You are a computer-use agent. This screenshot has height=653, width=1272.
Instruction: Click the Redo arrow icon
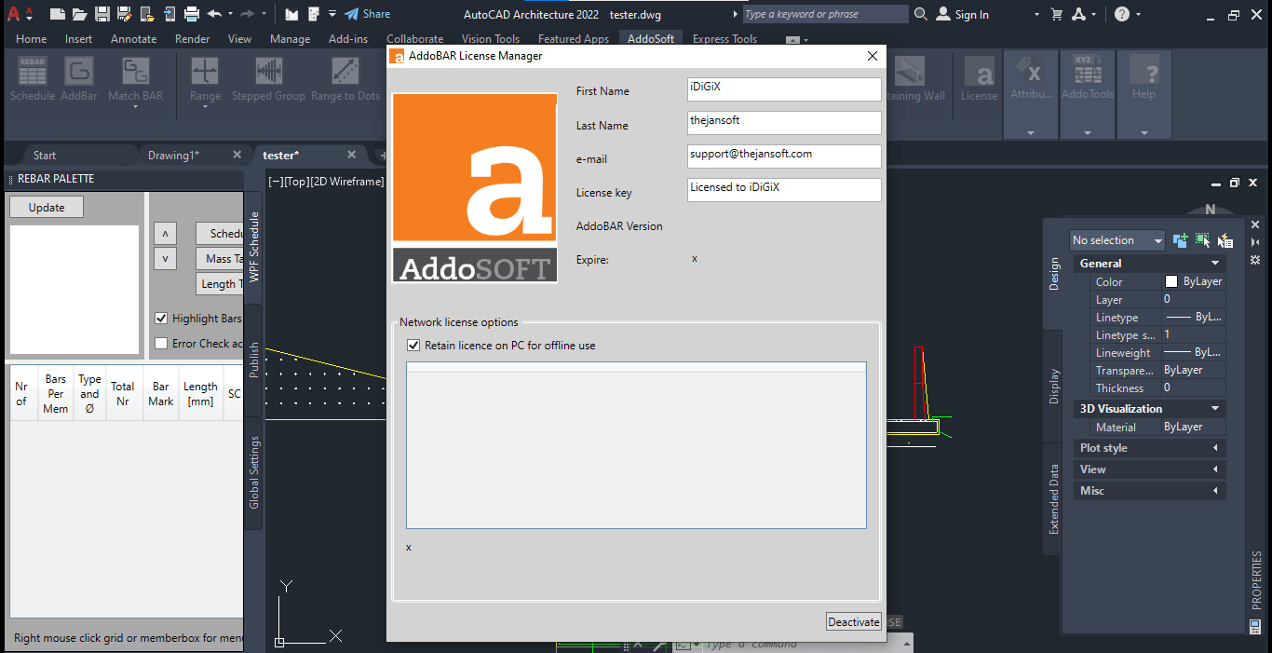tap(248, 14)
